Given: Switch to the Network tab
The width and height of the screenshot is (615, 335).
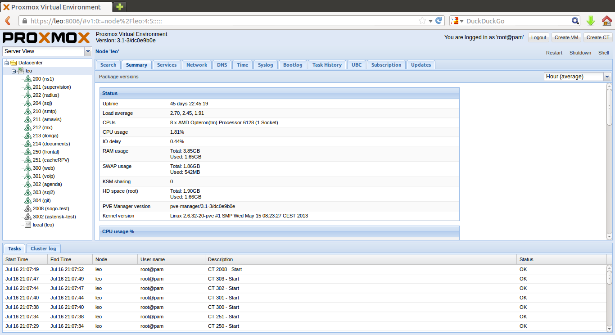Looking at the screenshot, I should pyautogui.click(x=197, y=65).
